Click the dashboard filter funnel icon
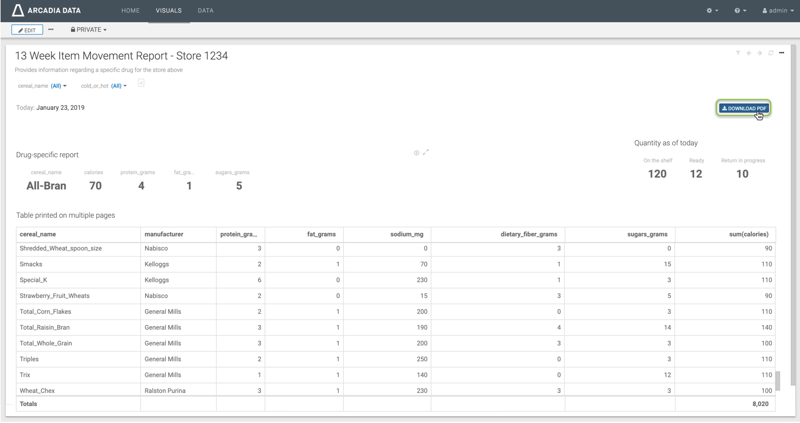This screenshot has height=423, width=800. (x=738, y=53)
